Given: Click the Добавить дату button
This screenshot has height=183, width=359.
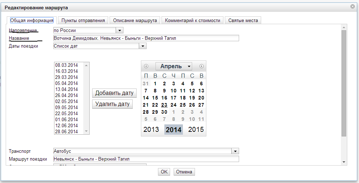Looking at the screenshot, I should [x=114, y=93].
